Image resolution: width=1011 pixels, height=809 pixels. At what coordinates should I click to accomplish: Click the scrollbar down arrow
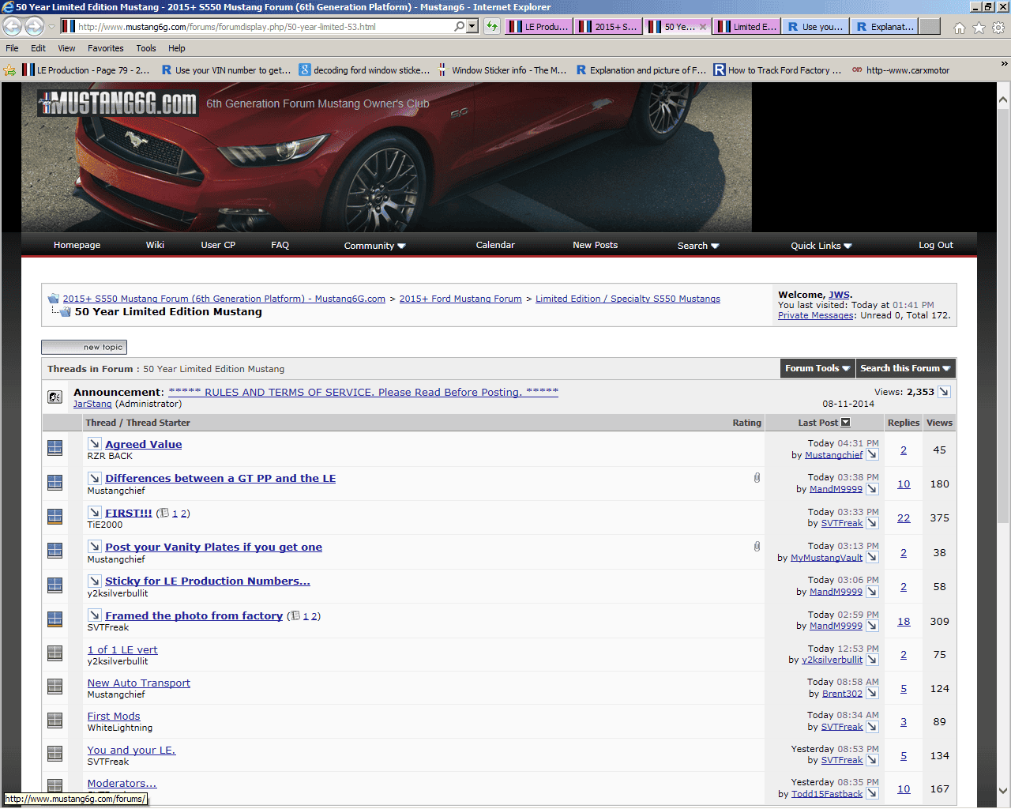click(1003, 790)
